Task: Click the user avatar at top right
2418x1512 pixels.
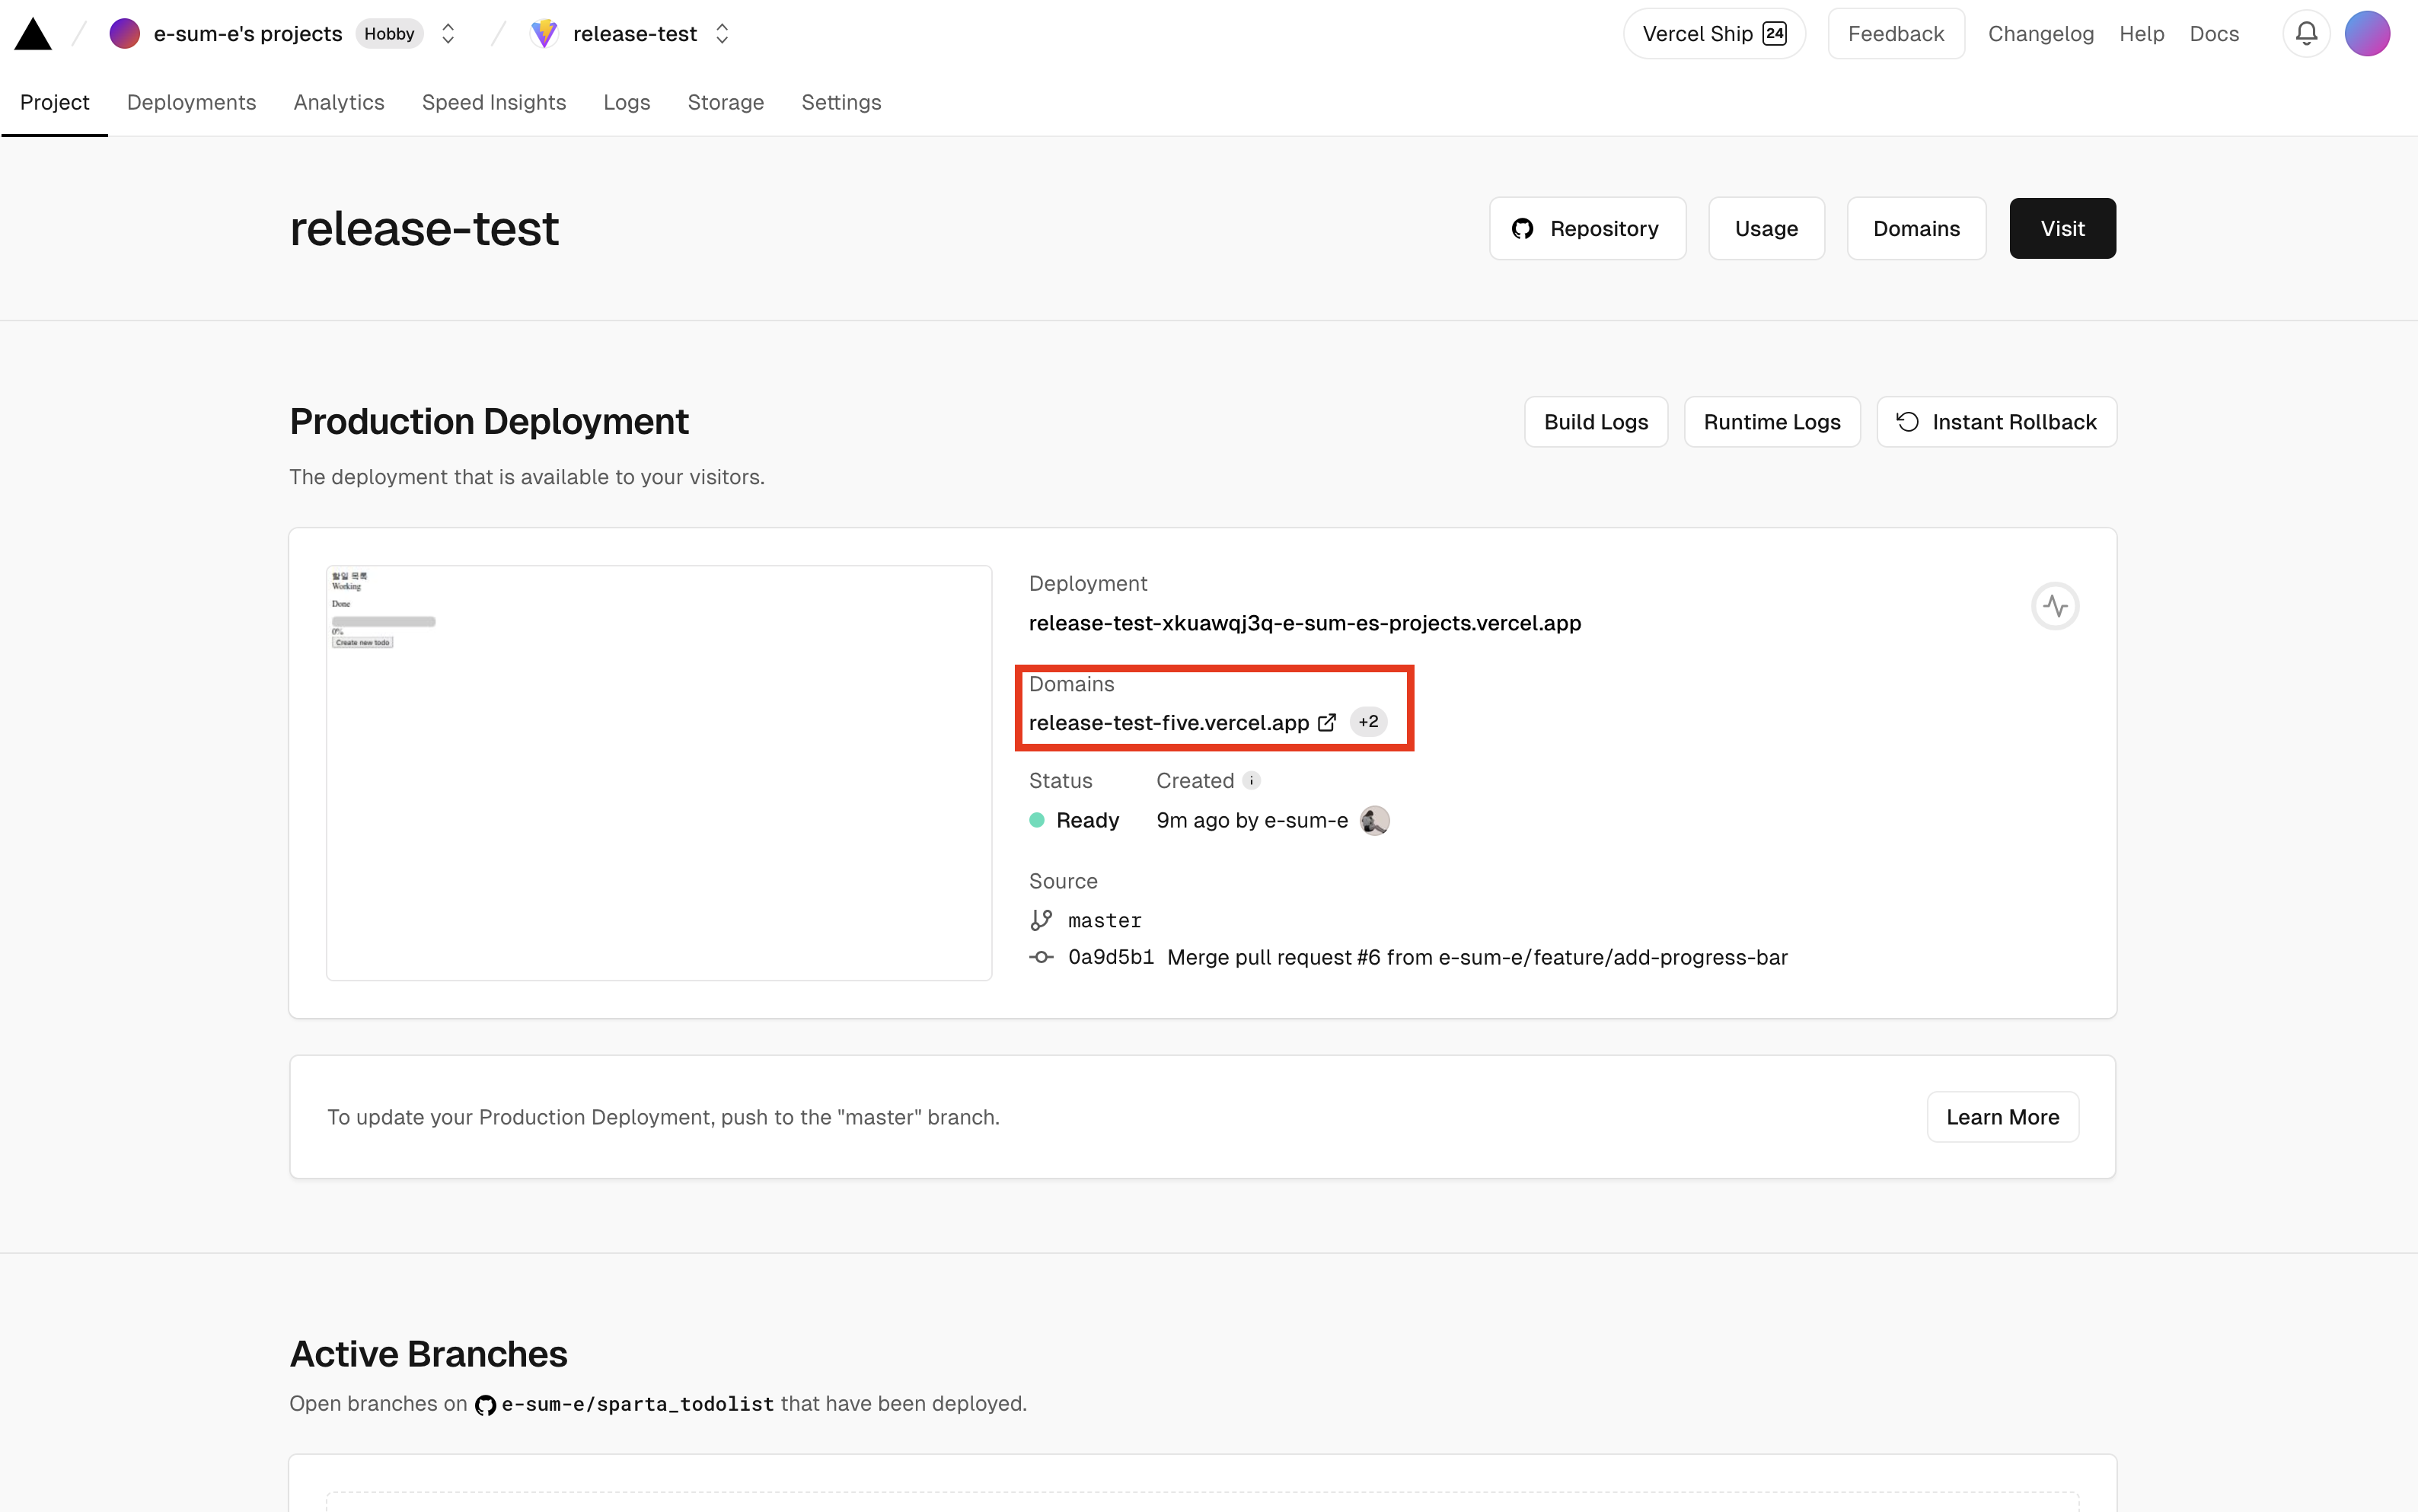Action: point(2367,34)
